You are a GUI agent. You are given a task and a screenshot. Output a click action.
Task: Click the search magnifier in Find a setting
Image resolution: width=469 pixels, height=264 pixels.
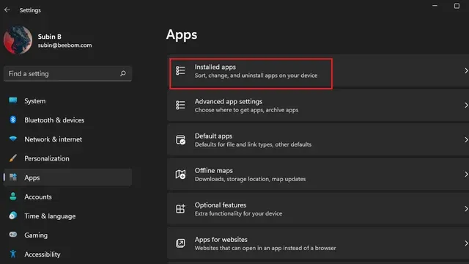pos(123,73)
